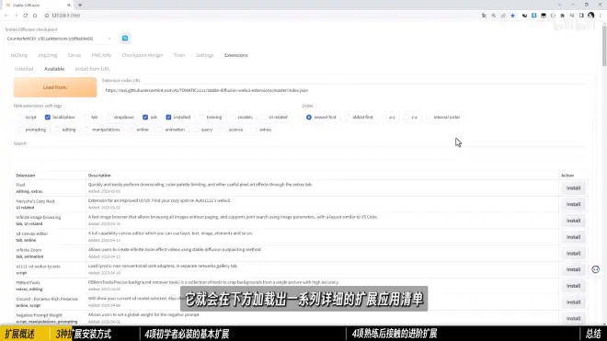607x341 pixels.
Task: Click the orange Load from button
Action: pyautogui.click(x=55, y=87)
